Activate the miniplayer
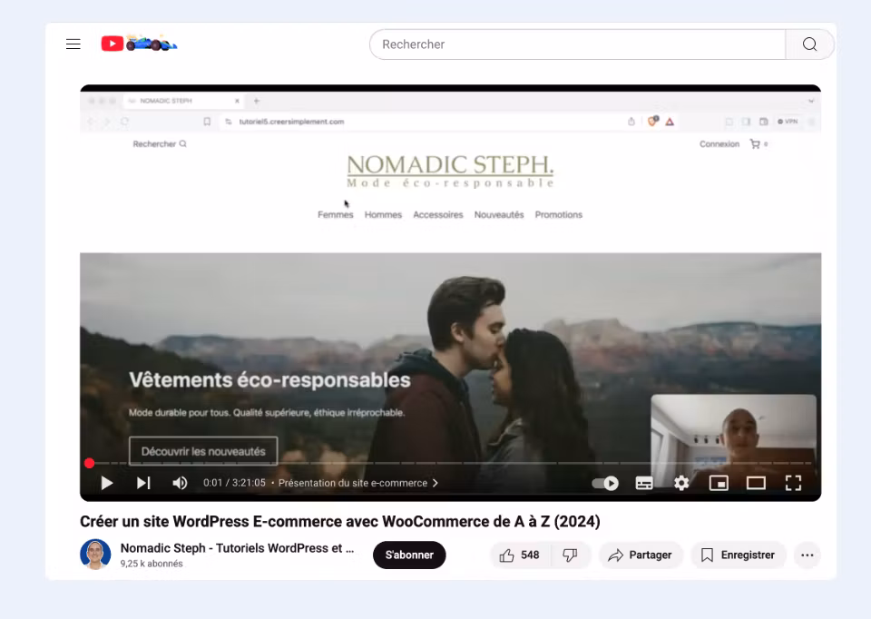 (x=719, y=483)
